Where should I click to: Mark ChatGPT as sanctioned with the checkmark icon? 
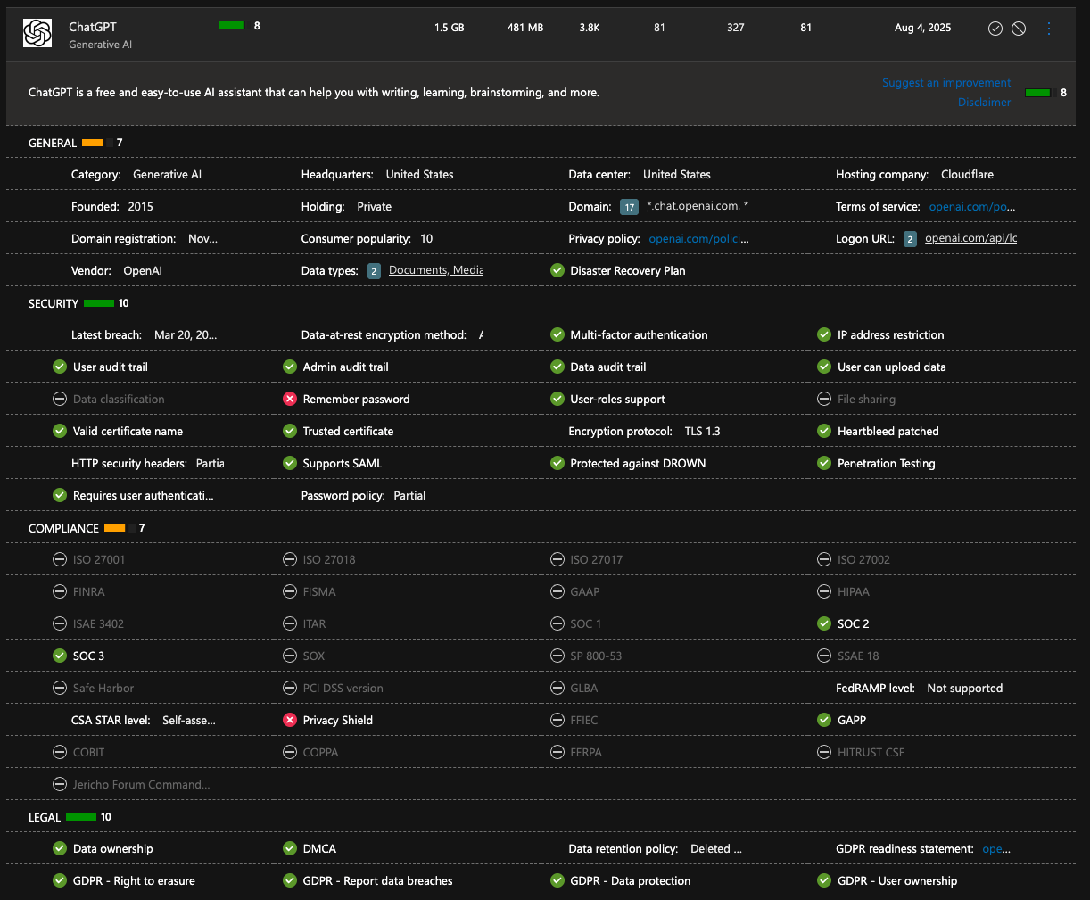(995, 29)
